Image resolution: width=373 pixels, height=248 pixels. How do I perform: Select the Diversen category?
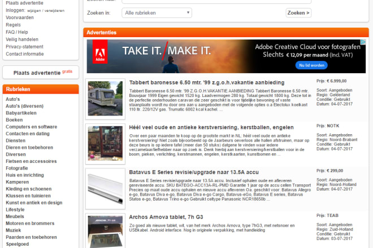(x=16, y=154)
